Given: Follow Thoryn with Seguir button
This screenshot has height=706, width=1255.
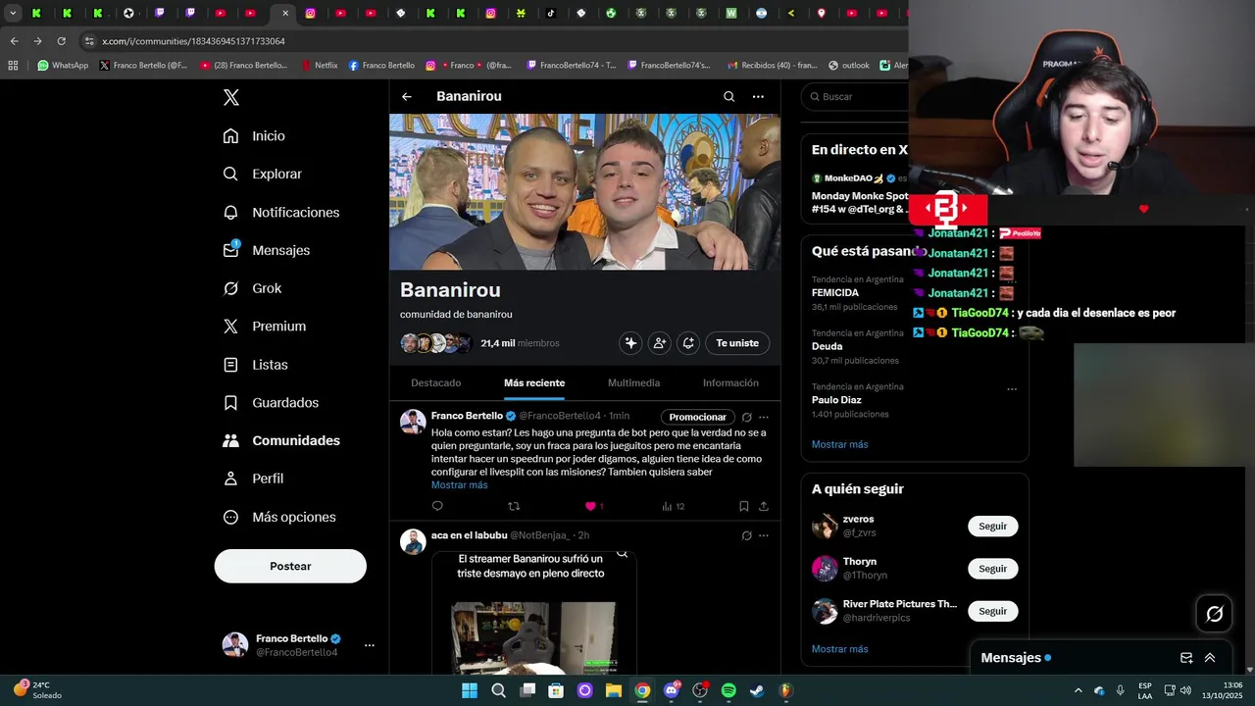Looking at the screenshot, I should pyautogui.click(x=992, y=569).
